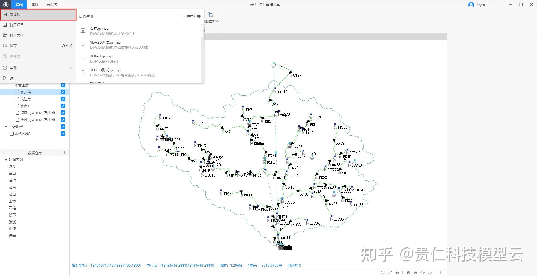Click the split-view panel icon

pos(441,273)
